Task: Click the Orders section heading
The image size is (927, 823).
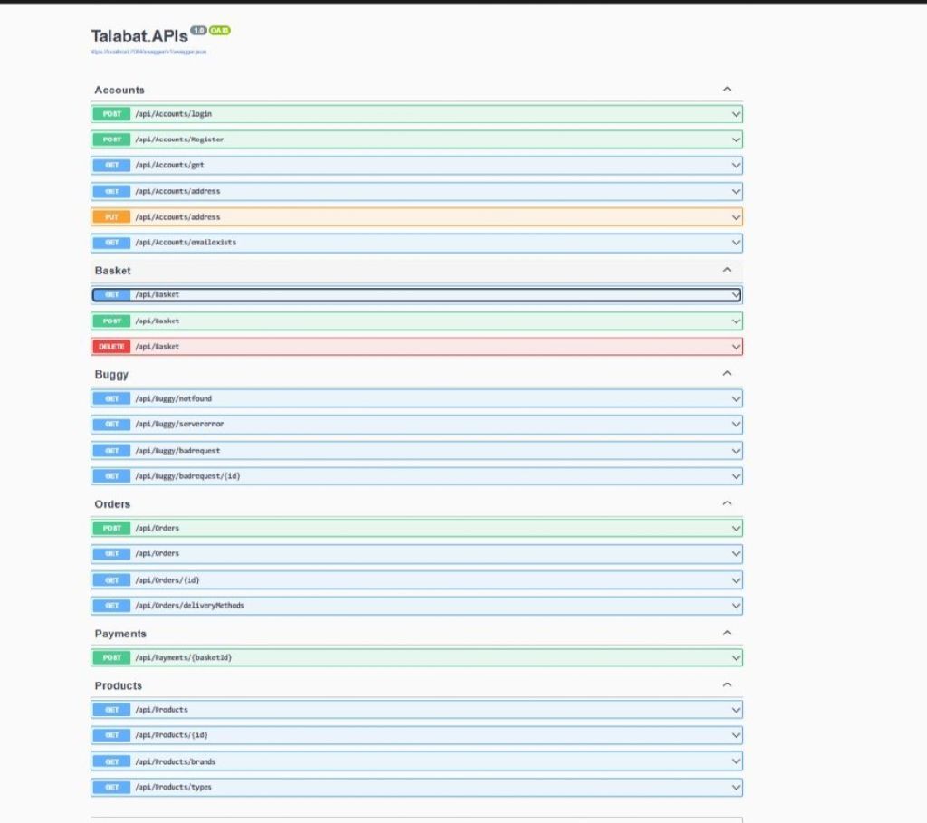Action: tap(112, 503)
